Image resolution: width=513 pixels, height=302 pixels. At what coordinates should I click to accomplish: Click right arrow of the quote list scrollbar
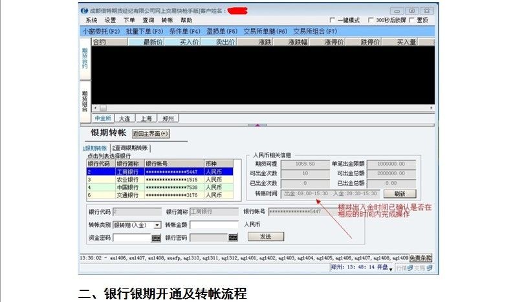click(431, 108)
